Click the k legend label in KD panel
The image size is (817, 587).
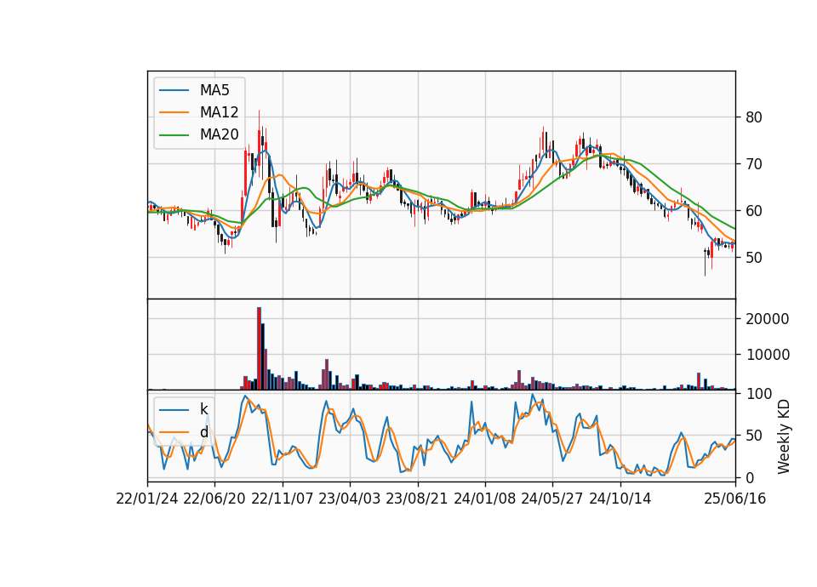[x=203, y=409]
